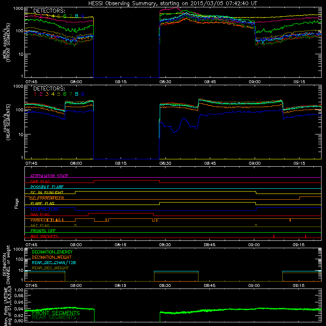Click the counts/s (REAR SEGMENTS) axis title
Screen dimensions: 326x326
tap(6, 122)
